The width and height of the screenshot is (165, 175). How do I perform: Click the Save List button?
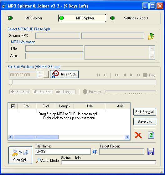pos(145,121)
